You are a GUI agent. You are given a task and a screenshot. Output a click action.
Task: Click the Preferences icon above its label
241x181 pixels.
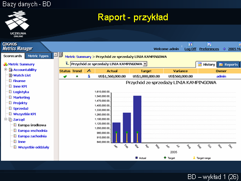click(209, 44)
